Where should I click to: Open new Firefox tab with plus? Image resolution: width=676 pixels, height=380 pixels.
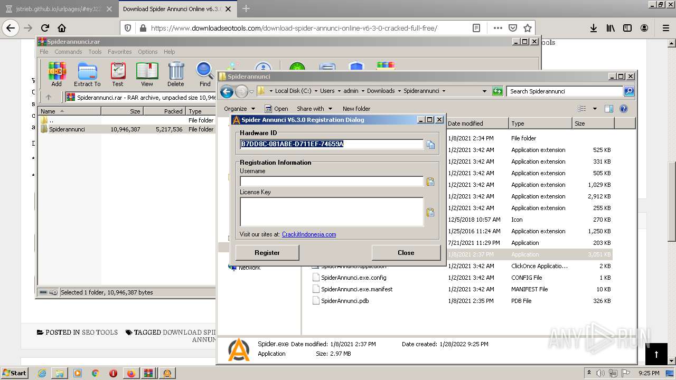pos(246,8)
